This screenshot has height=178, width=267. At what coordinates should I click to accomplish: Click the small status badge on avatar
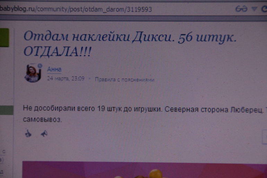(40, 66)
